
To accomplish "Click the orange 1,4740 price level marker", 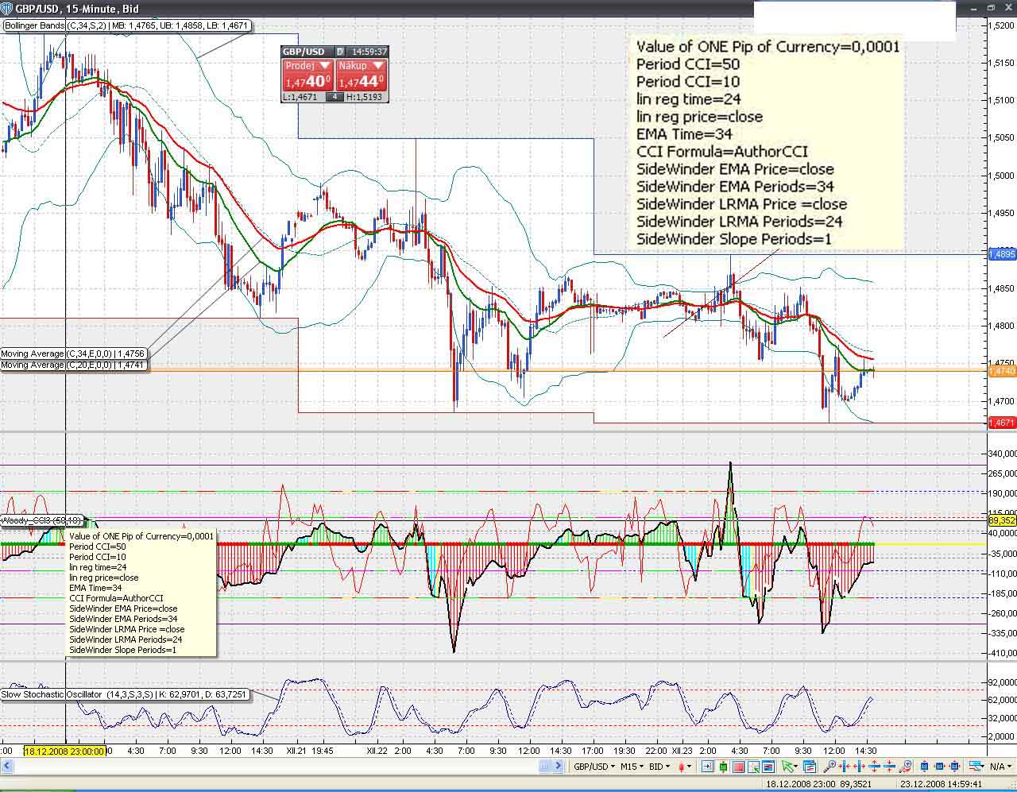I will pyautogui.click(x=1001, y=371).
